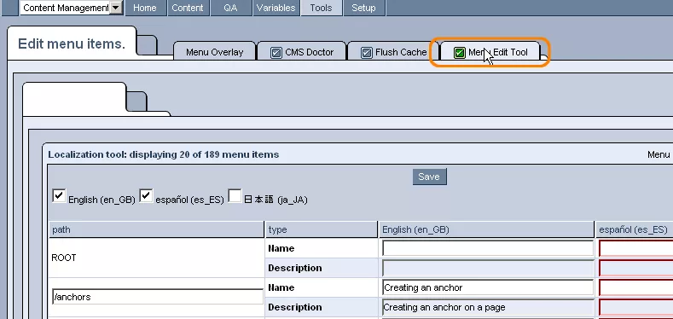Viewport: 673px width, 319px height.
Task: Click the small blank tab beside Edit menu items
Action: pos(148,45)
